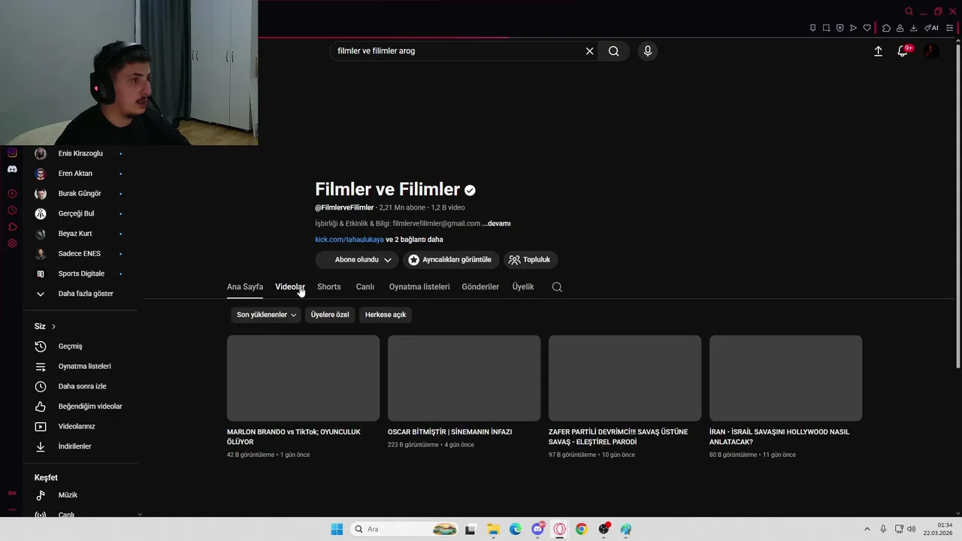
Task: Open Discord in the Opera sidebar
Action: 12,169
